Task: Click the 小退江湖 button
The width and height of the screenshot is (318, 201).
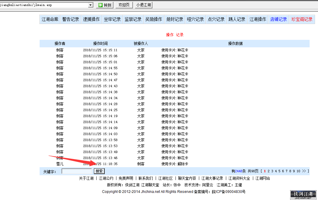Action: tap(144, 5)
